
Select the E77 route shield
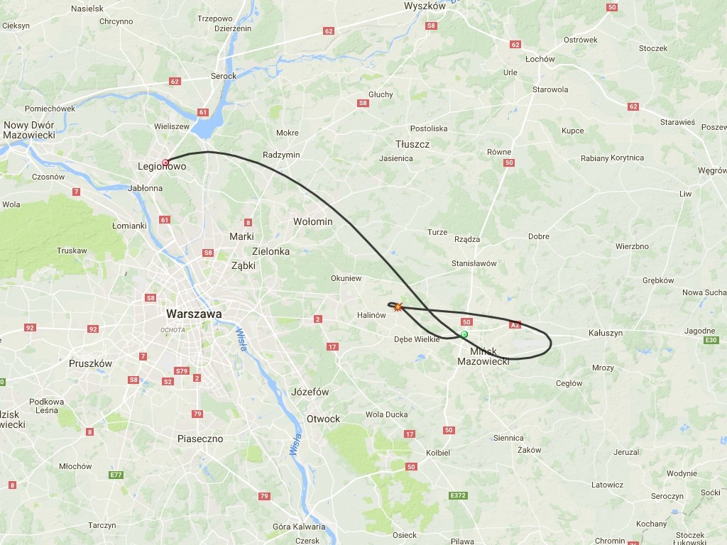click(116, 475)
